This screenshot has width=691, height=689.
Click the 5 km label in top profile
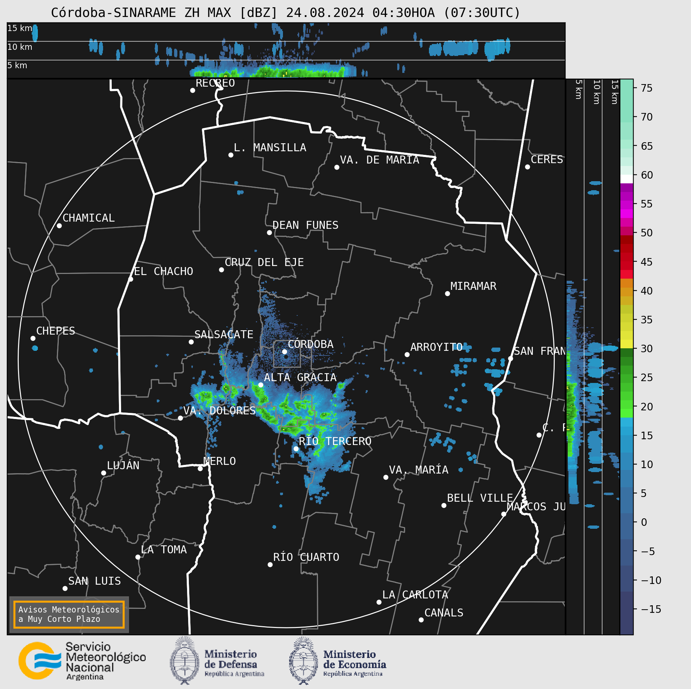[17, 65]
